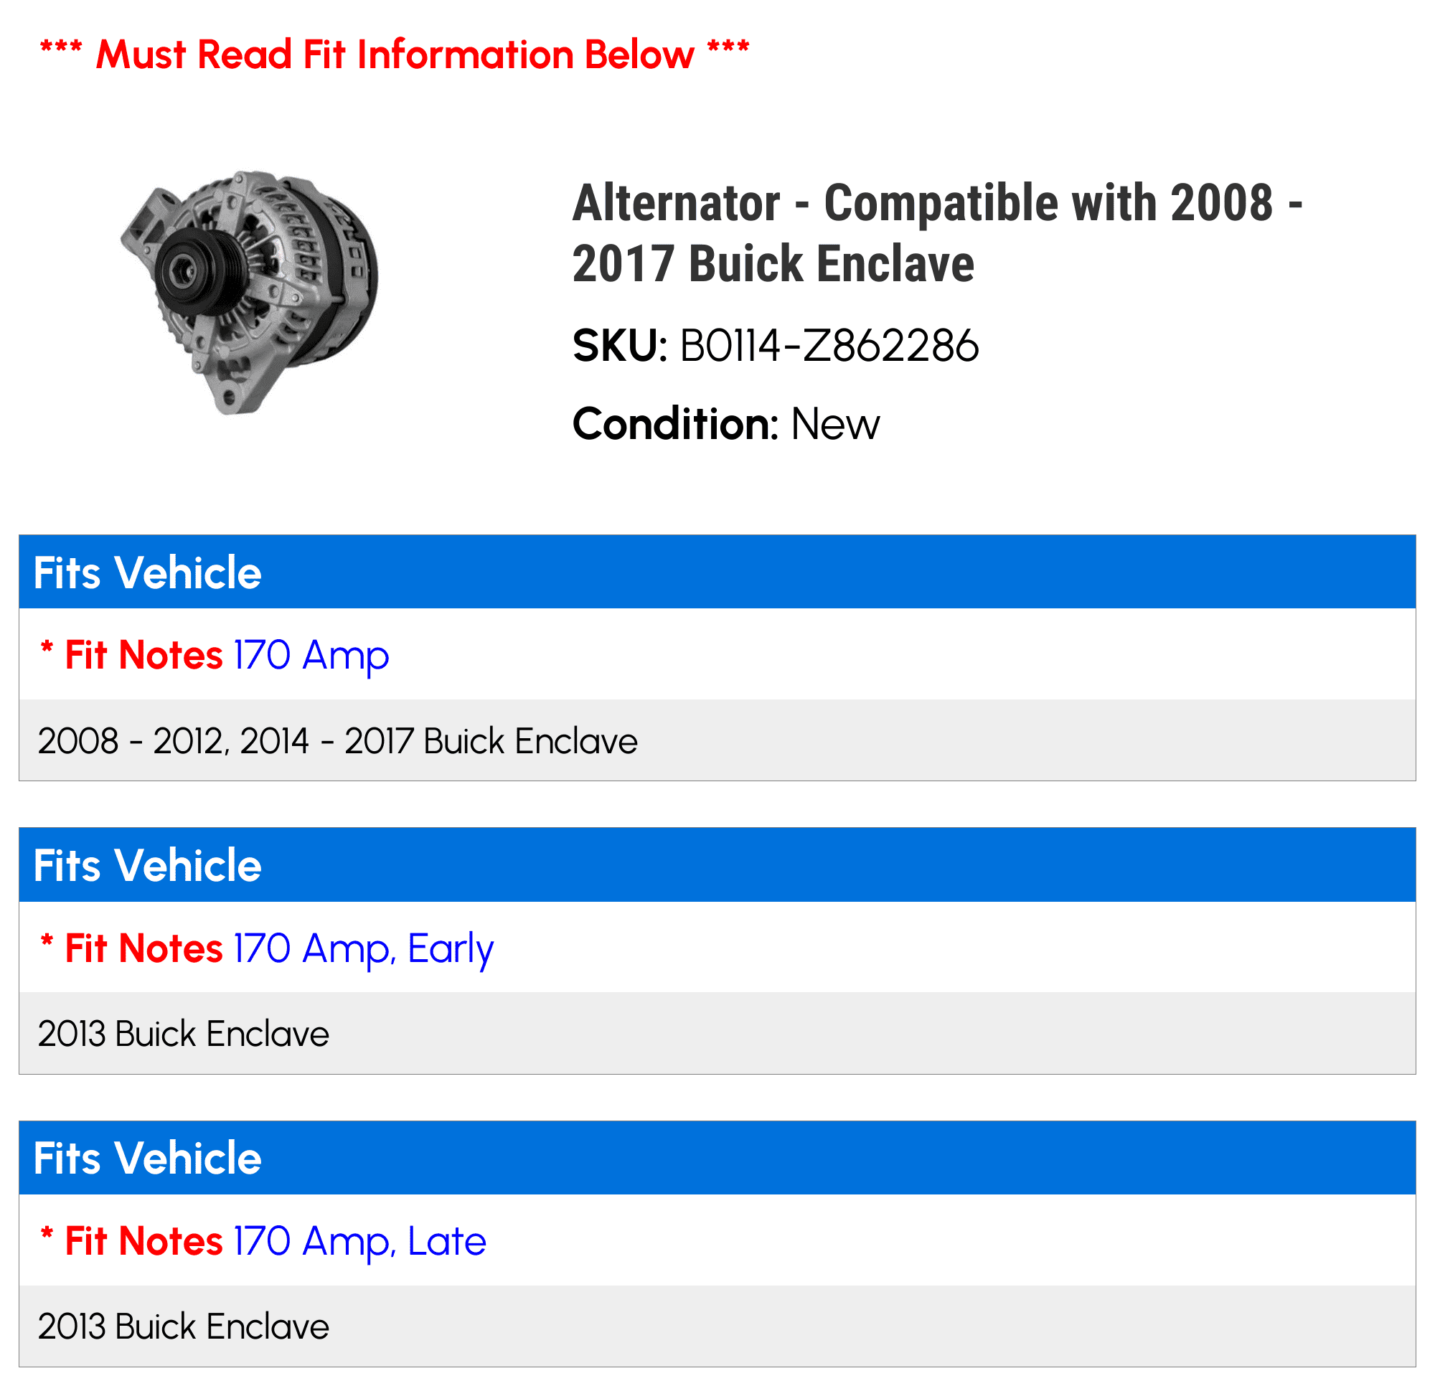Click the bold Condition label
Image resolution: width=1435 pixels, height=1386 pixels.
tap(674, 424)
